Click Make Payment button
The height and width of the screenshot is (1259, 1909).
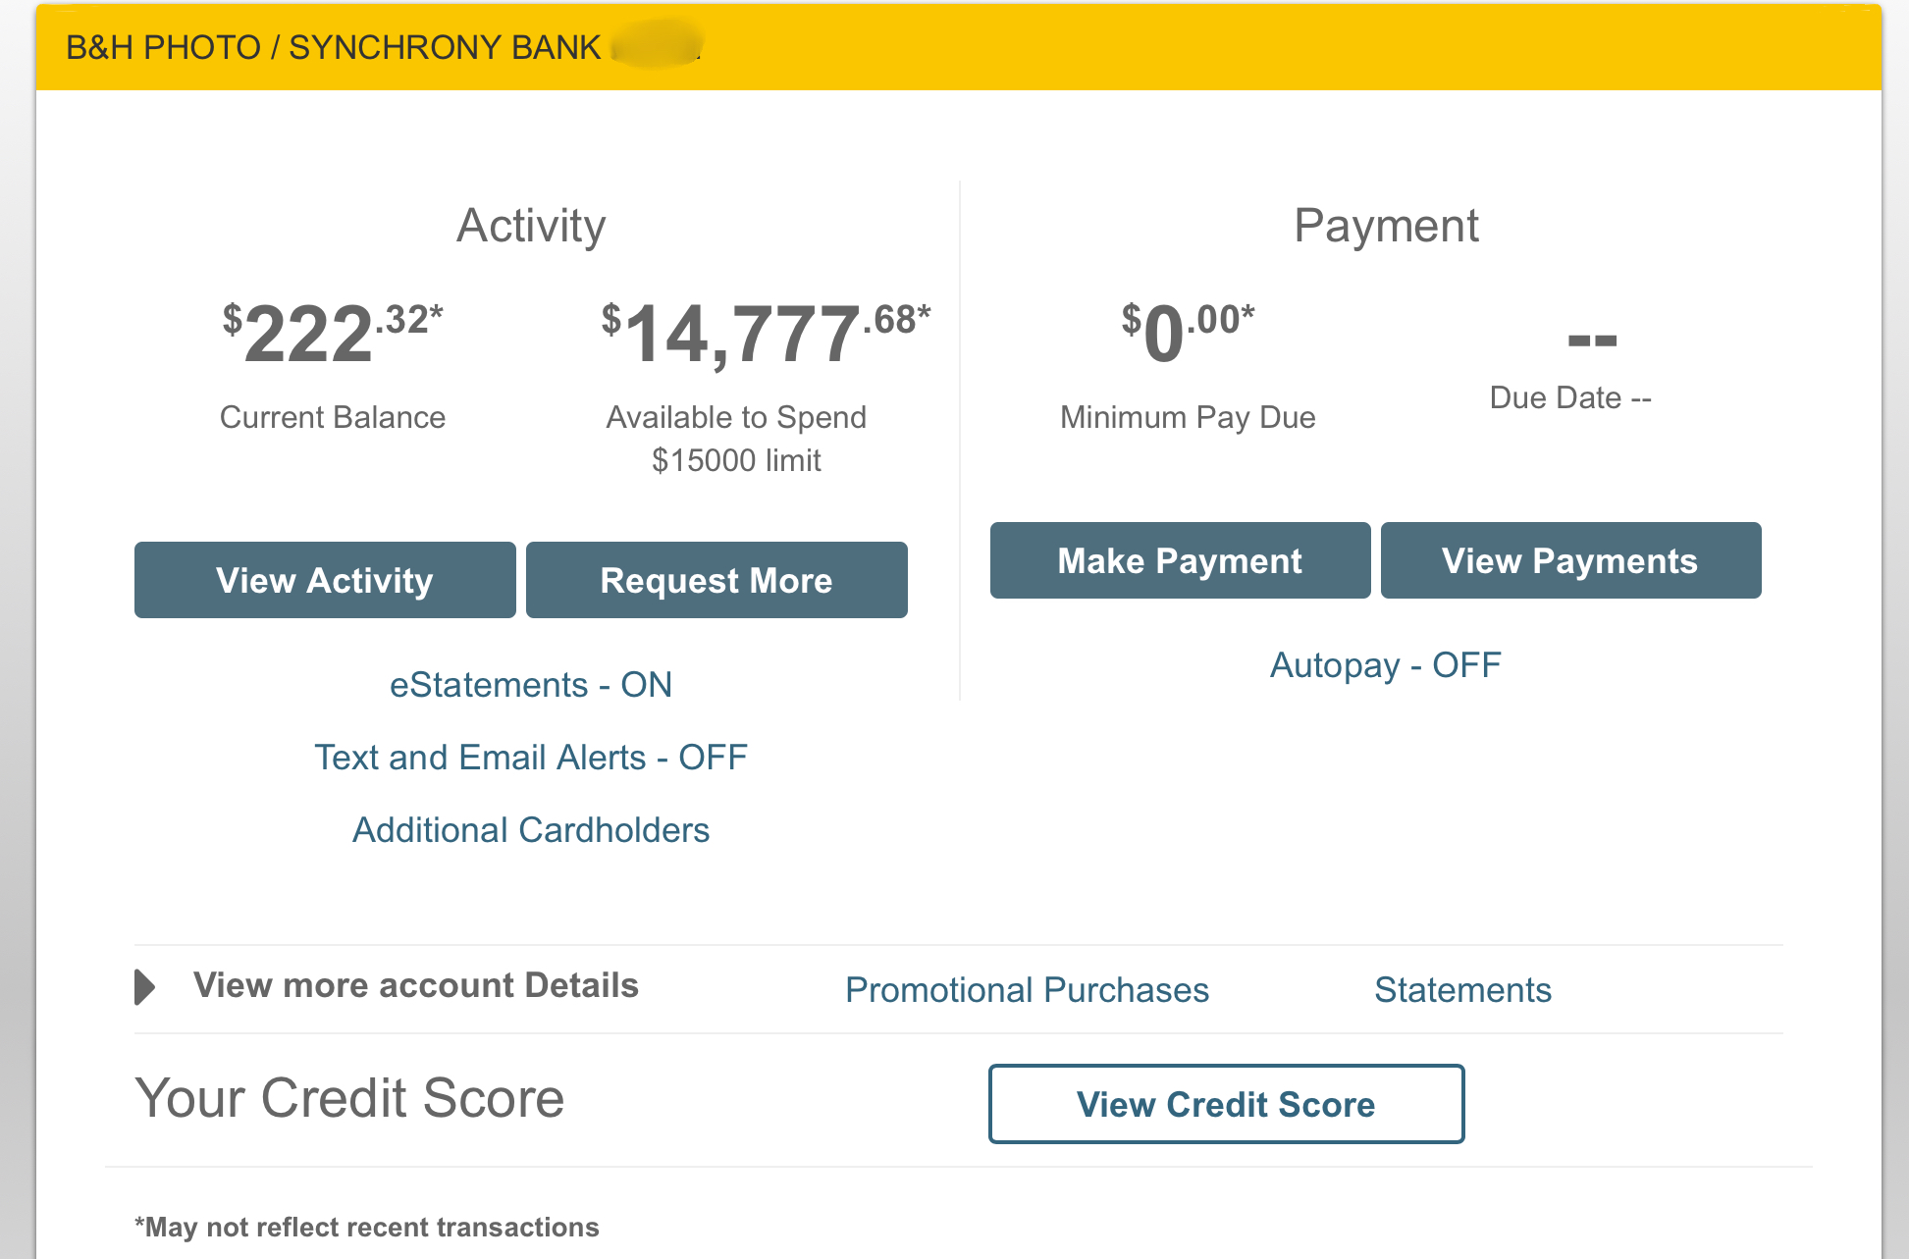click(x=1180, y=560)
